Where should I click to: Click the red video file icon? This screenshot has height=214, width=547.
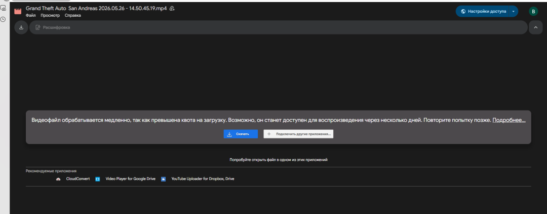17,11
